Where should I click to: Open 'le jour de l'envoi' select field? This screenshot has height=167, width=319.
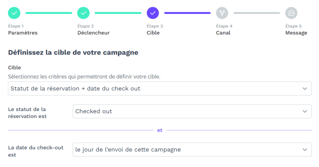click(x=192, y=150)
